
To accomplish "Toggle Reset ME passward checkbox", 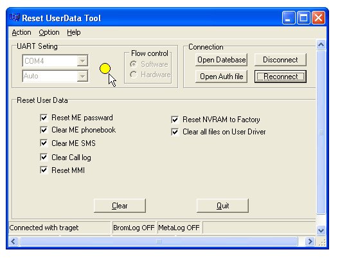I will coord(44,118).
